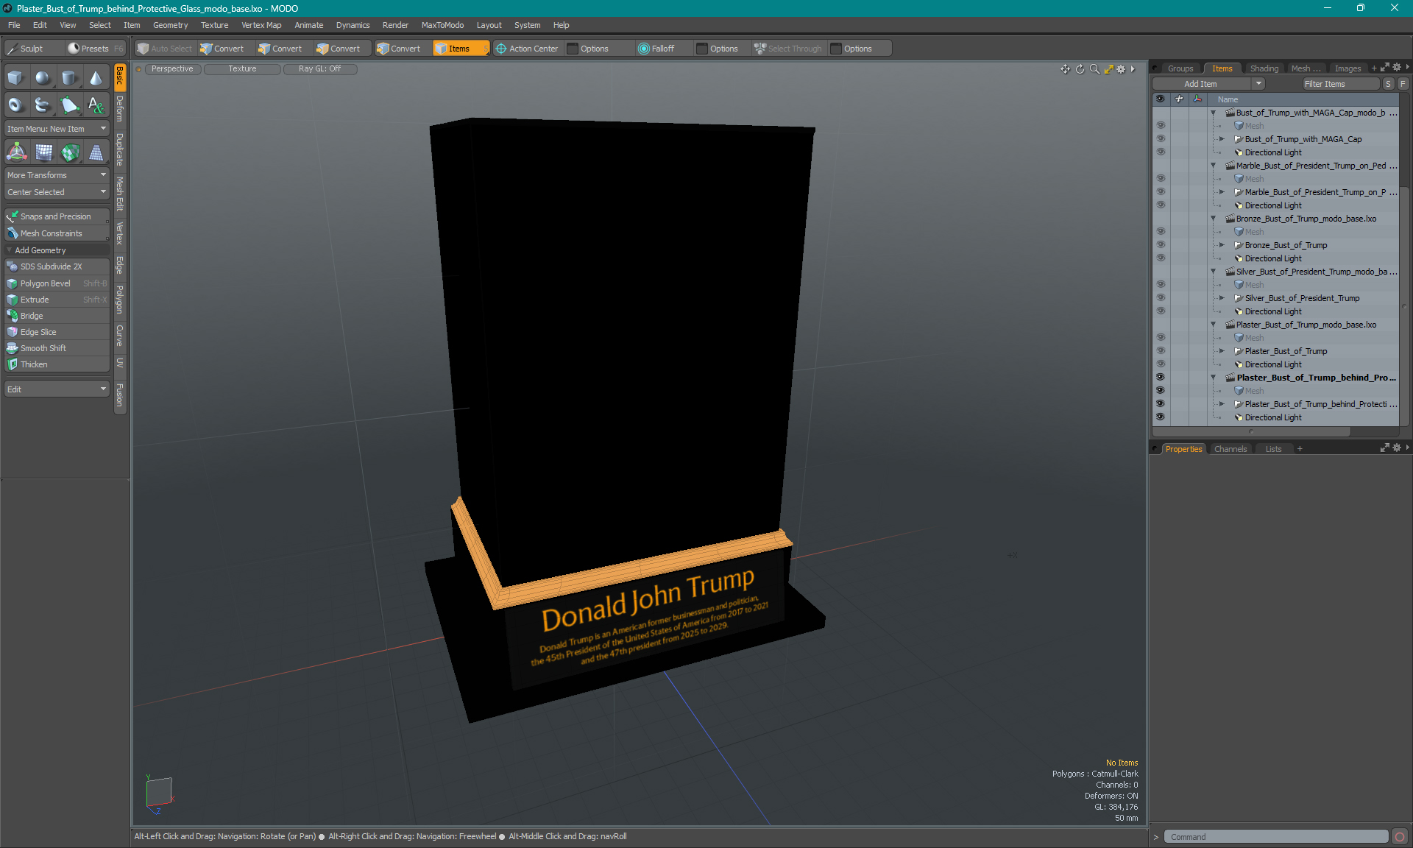Click Bridge tool
1413x848 pixels.
click(x=57, y=316)
